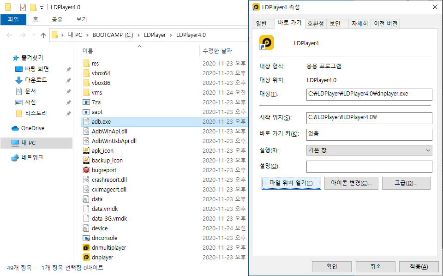Select 바탕 화면 in navigation pane

point(37,69)
